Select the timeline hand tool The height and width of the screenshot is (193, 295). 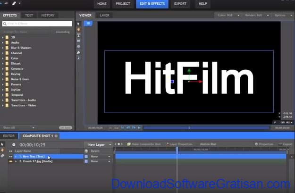click(2, 150)
